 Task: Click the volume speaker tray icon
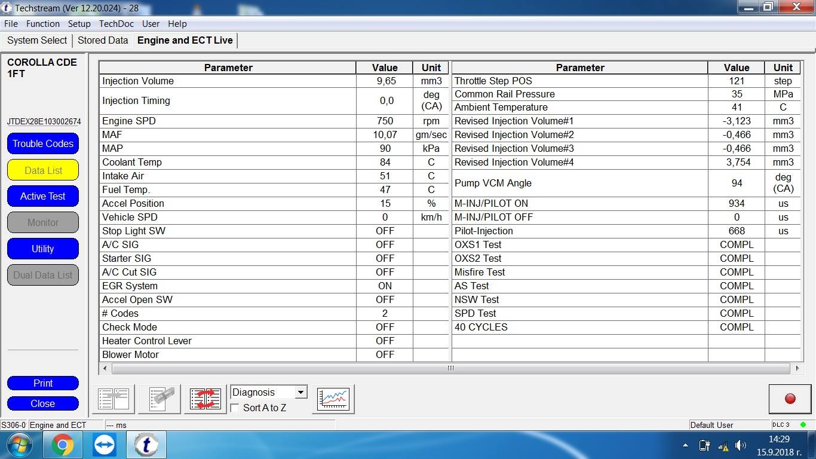click(x=741, y=445)
